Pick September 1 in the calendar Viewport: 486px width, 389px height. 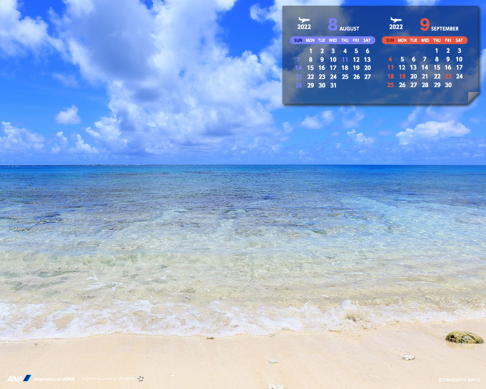tap(437, 51)
